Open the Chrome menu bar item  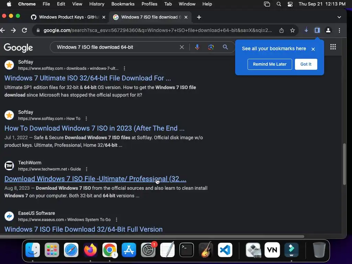tap(27, 4)
